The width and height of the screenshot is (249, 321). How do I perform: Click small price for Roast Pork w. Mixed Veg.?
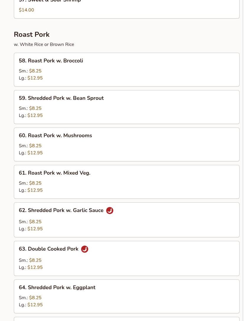point(35,183)
